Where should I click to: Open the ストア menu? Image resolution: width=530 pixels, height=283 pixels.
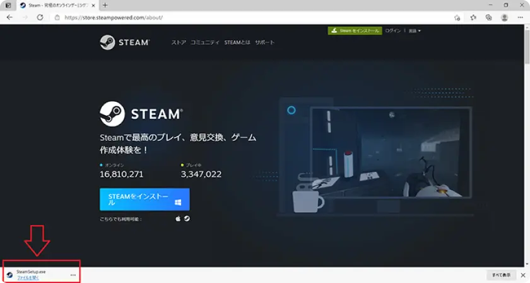[179, 43]
